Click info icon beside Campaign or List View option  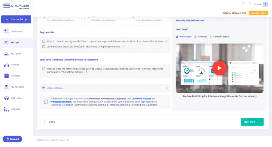click(166, 41)
